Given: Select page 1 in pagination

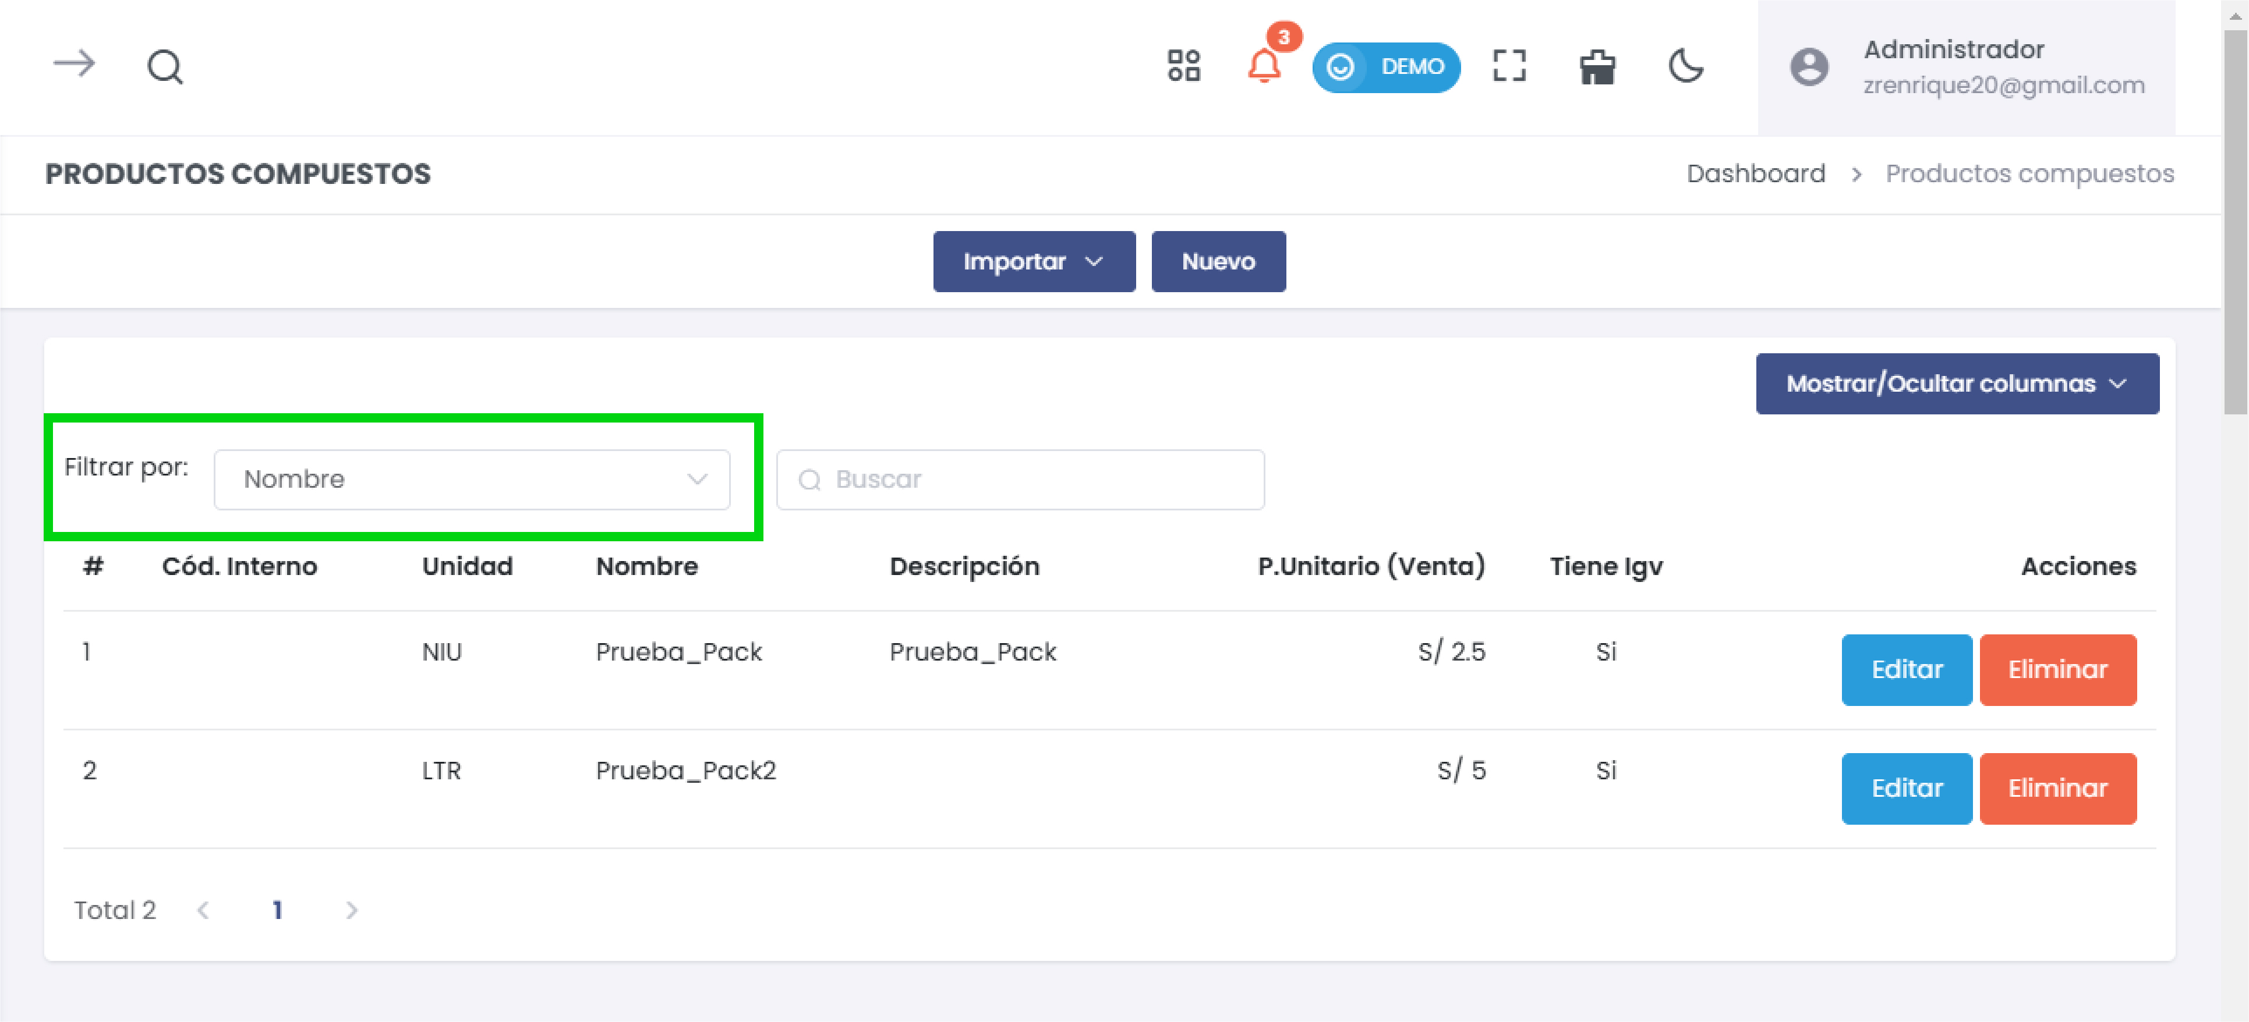Looking at the screenshot, I should click(x=278, y=910).
